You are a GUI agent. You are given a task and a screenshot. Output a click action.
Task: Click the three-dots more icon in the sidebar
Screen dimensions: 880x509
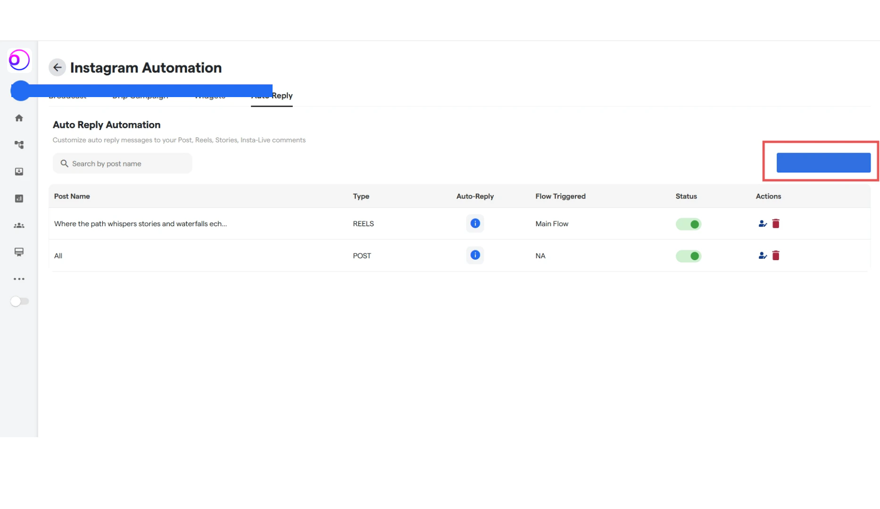pyautogui.click(x=19, y=279)
